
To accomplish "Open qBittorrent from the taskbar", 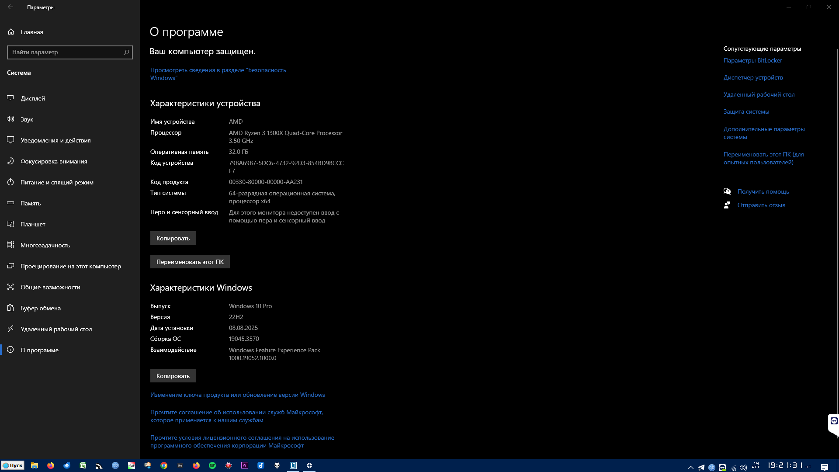I will pyautogui.click(x=115, y=465).
